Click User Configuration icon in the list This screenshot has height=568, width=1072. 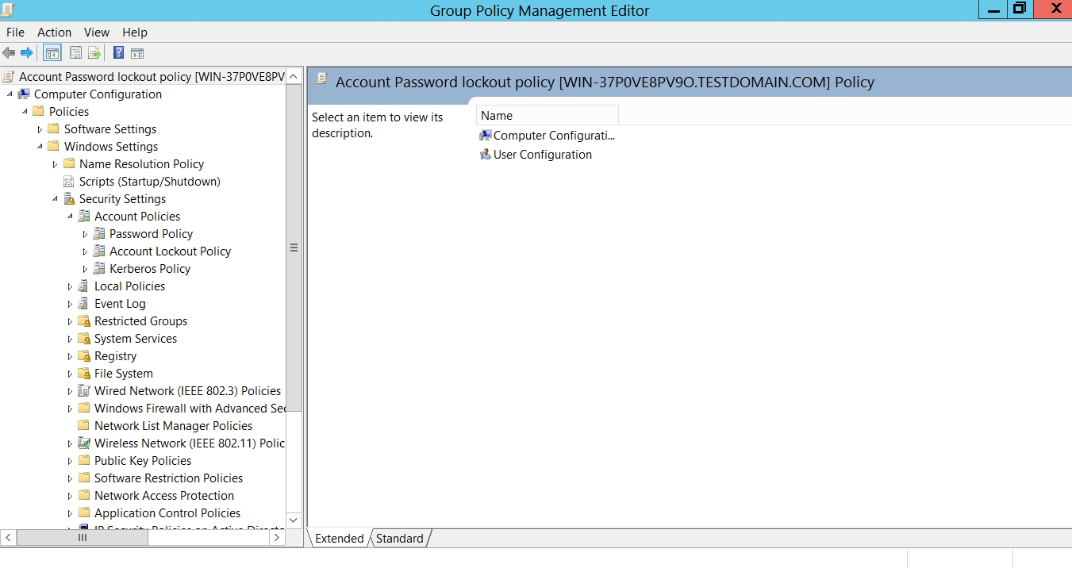(486, 155)
